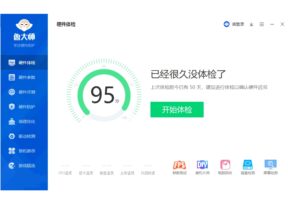The height and width of the screenshot is (203, 288).
Task: Click 请登录 to log in
Action: [x=238, y=24]
